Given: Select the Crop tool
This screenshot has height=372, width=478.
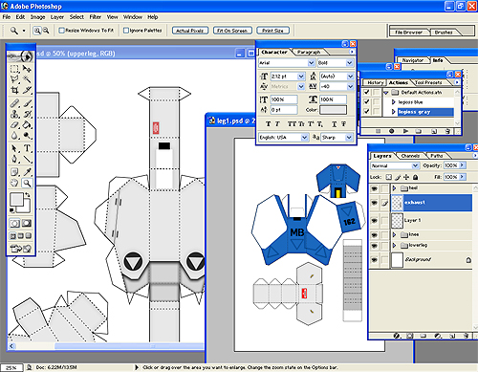Looking at the screenshot, I should click(x=14, y=90).
